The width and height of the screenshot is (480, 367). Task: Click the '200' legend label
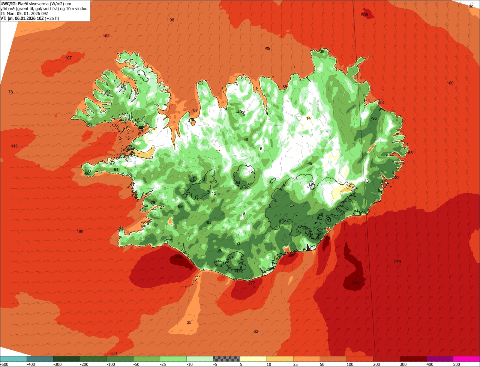click(x=376, y=364)
